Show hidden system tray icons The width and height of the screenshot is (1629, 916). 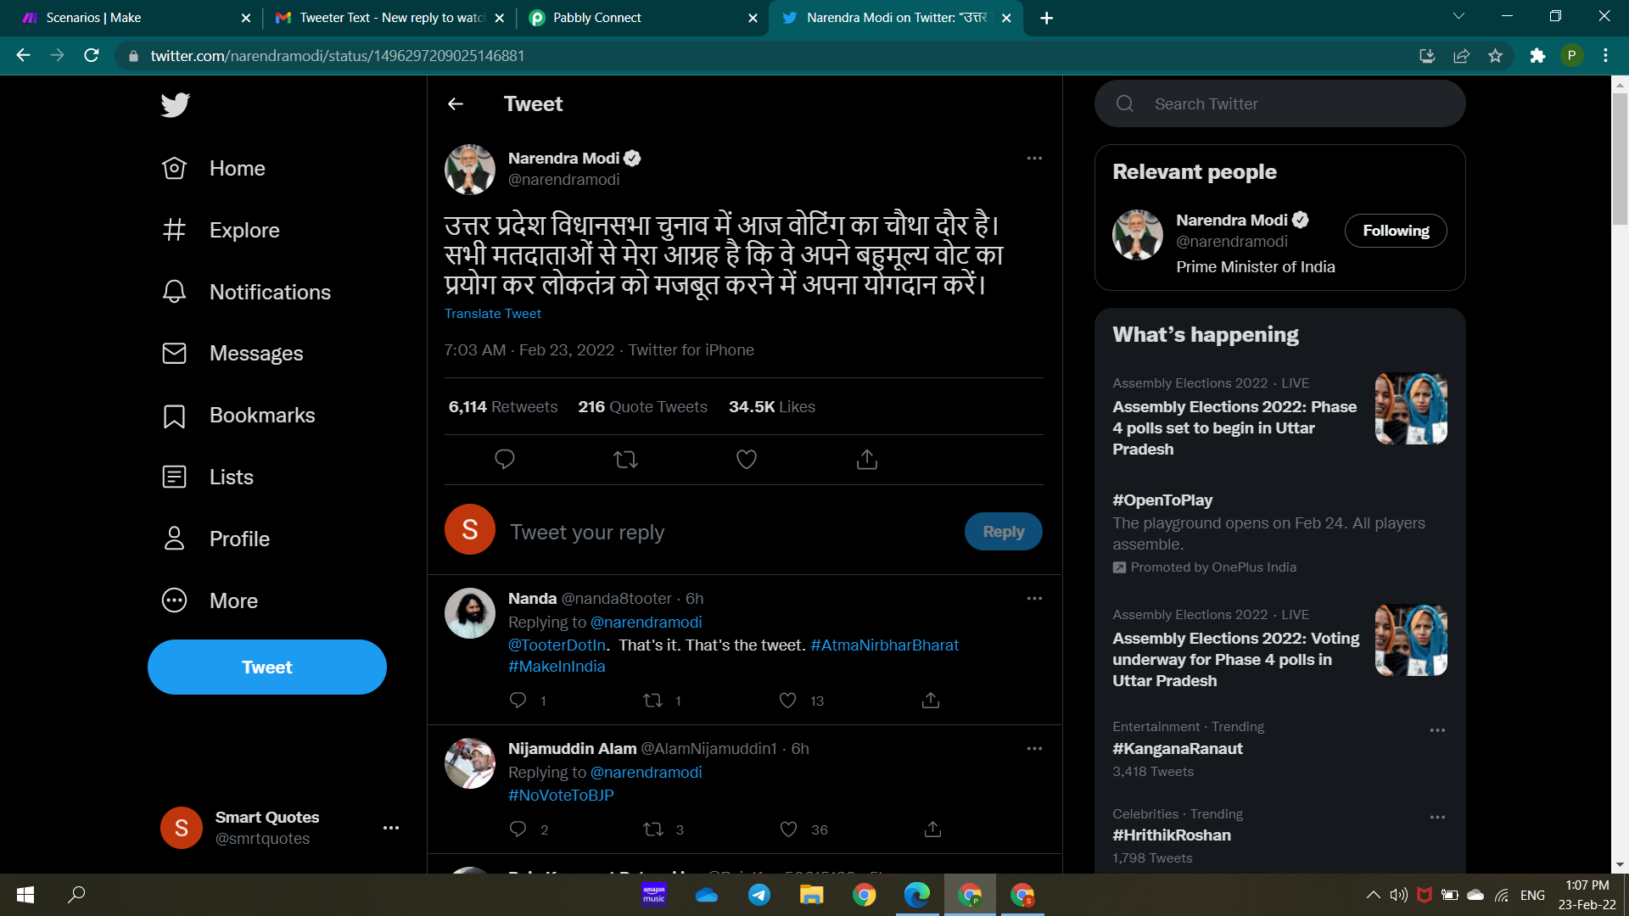point(1373,895)
